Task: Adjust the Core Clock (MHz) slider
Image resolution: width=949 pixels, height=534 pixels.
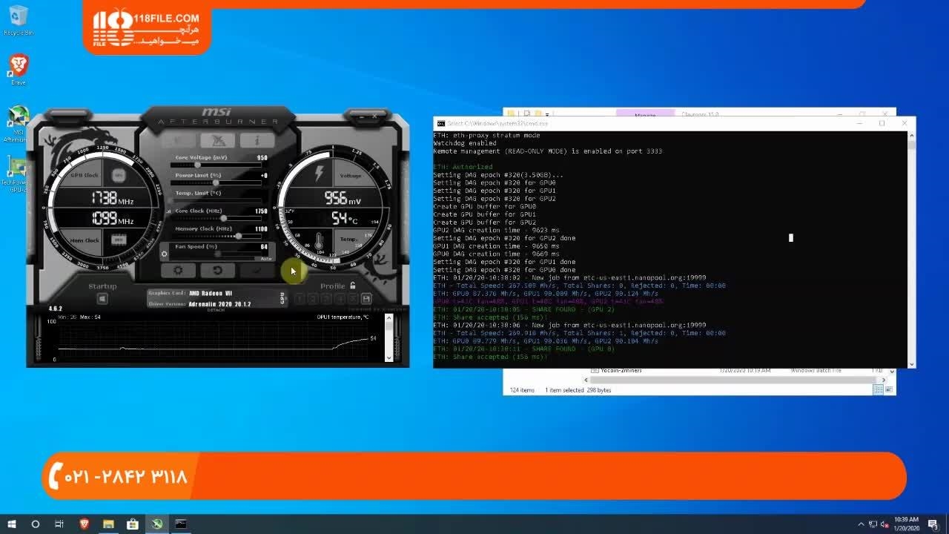Action: (x=223, y=218)
